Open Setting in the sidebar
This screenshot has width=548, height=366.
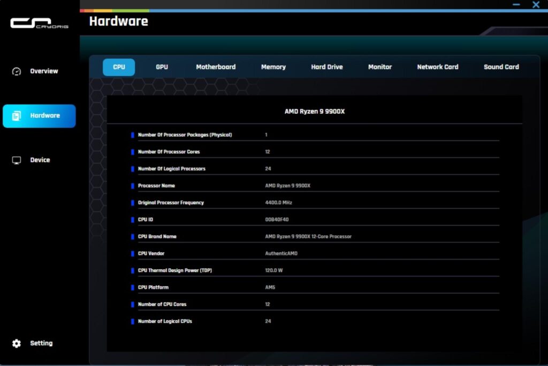coord(41,344)
